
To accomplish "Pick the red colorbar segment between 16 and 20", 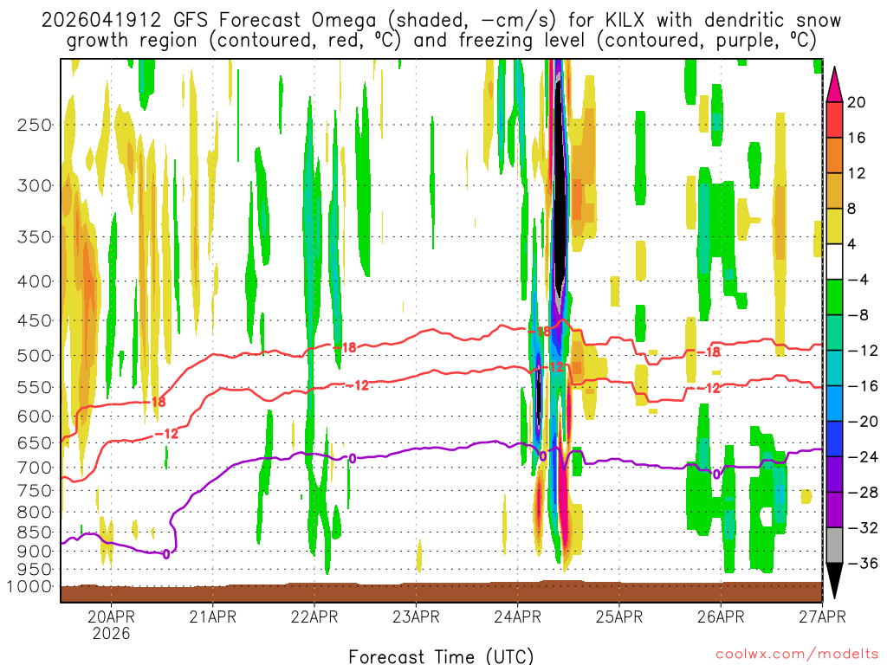I will (x=834, y=119).
